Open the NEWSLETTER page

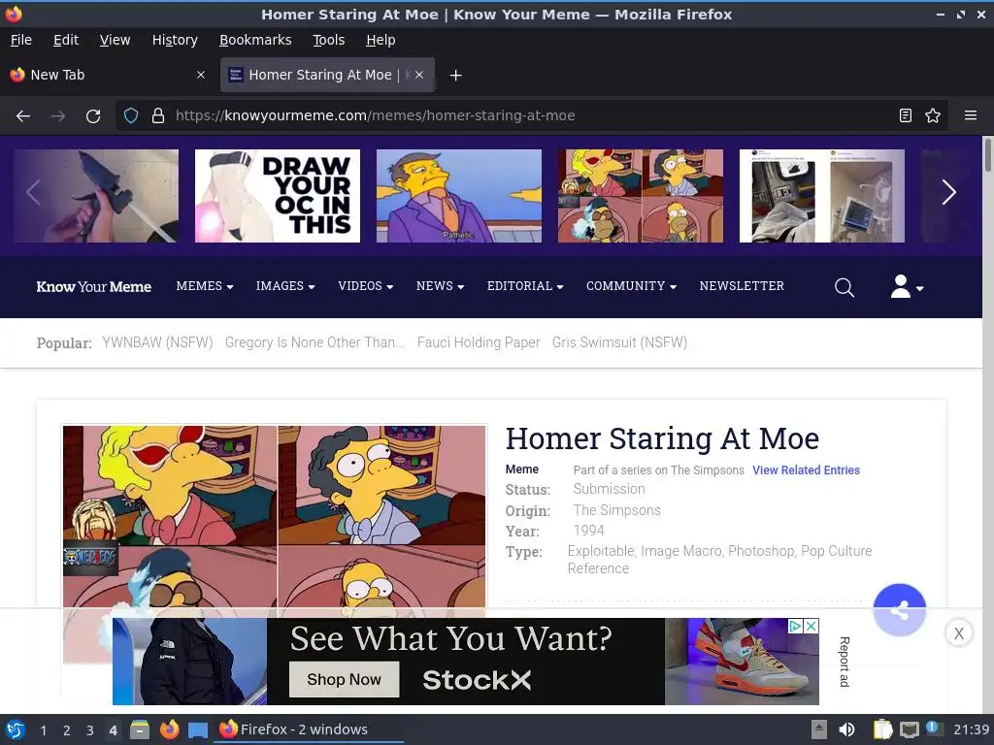(742, 286)
